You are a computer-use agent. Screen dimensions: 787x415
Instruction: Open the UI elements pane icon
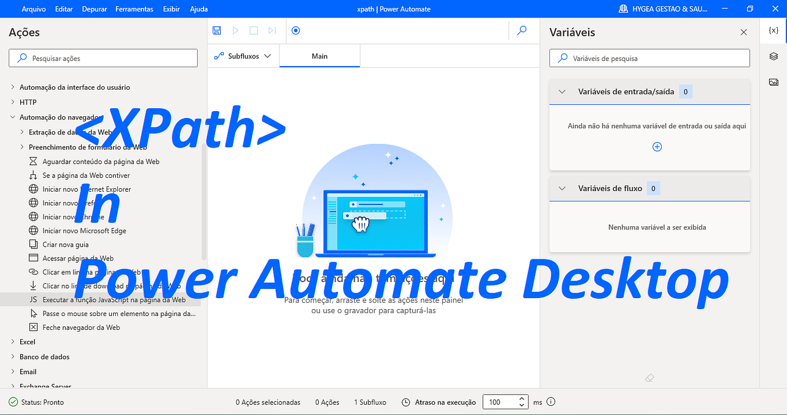coord(773,56)
